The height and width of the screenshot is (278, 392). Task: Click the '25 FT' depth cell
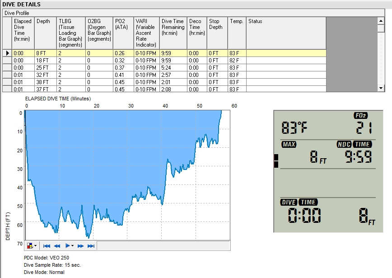(46, 67)
